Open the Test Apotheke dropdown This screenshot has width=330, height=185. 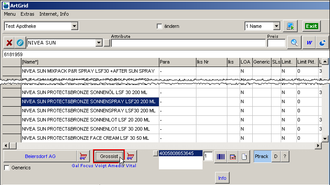point(75,27)
